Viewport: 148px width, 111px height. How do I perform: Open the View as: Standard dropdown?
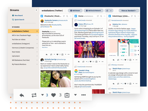129,11
